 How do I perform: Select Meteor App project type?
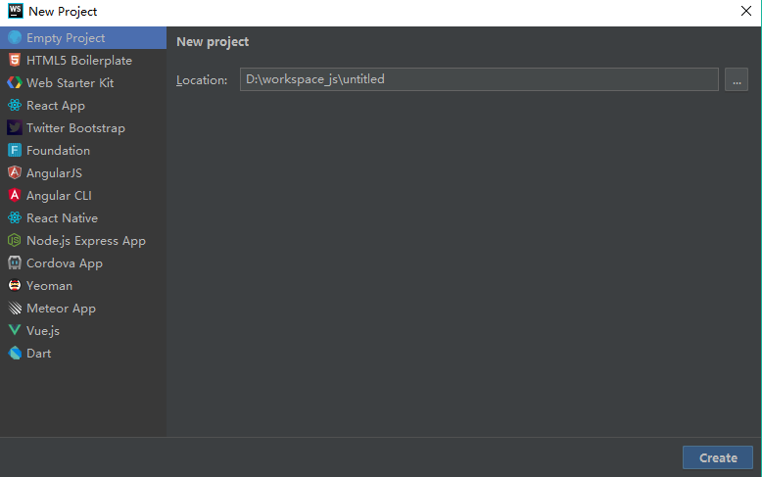click(x=61, y=309)
